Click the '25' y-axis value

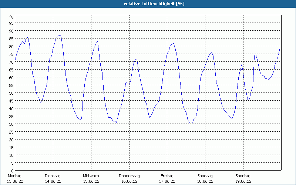tap(11, 132)
